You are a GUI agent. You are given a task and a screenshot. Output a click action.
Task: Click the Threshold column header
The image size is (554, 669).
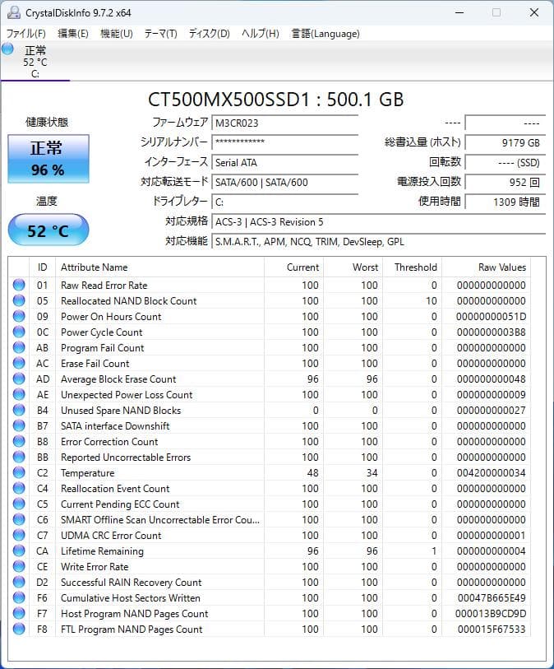(x=412, y=267)
